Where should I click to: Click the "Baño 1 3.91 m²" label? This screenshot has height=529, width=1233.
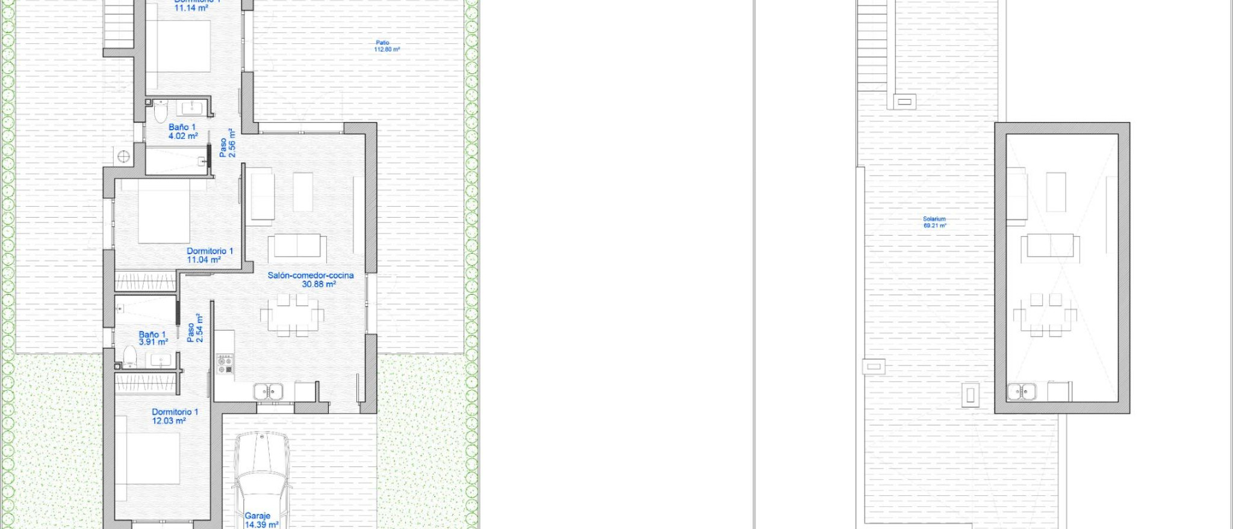[x=153, y=338]
